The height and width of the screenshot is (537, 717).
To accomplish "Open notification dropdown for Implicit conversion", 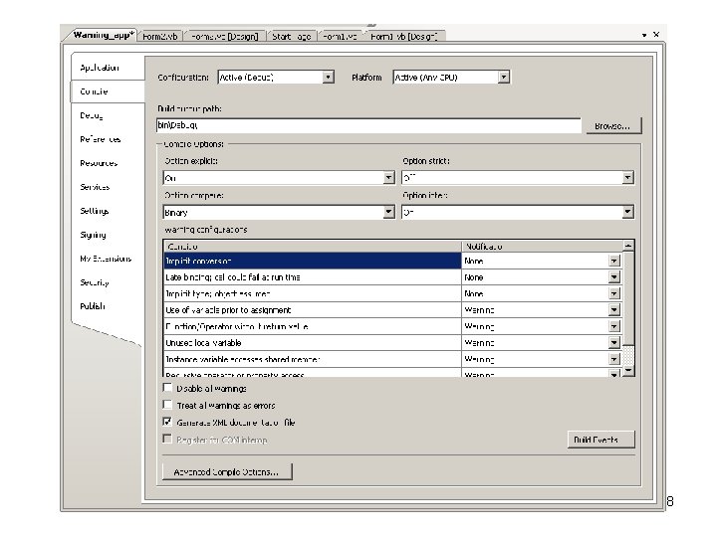I will 614,261.
